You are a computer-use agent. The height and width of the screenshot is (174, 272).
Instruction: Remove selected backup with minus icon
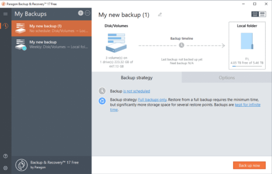tap(87, 13)
